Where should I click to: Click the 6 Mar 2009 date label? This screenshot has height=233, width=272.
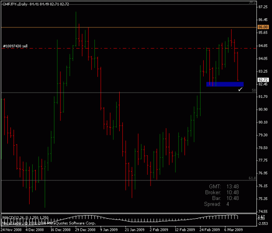(234, 230)
